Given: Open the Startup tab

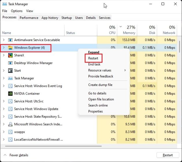Looking at the screenshot, I should (67, 18).
